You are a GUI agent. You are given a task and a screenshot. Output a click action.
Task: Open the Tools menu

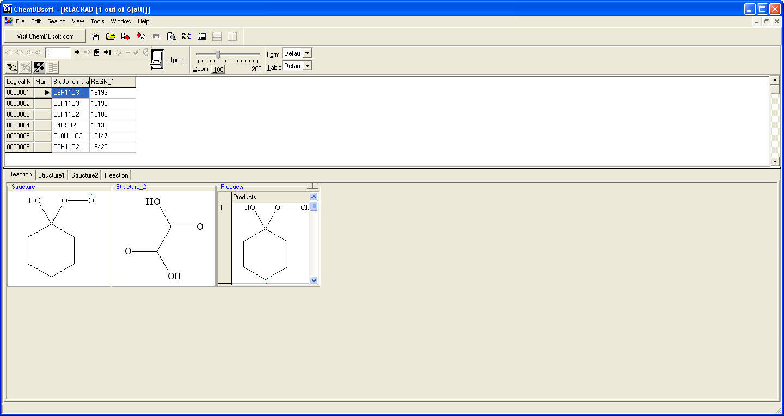[97, 21]
